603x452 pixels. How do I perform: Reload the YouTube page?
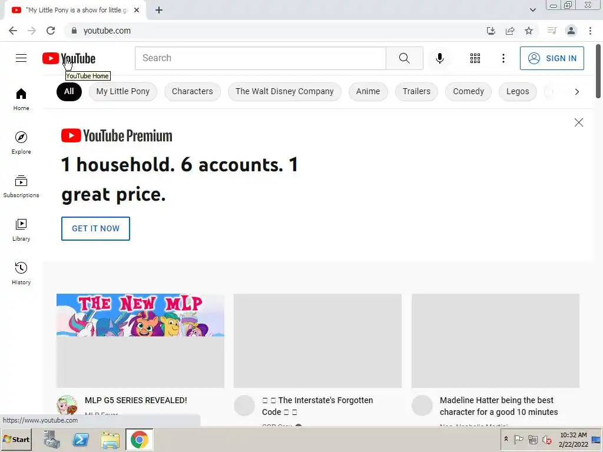(51, 31)
